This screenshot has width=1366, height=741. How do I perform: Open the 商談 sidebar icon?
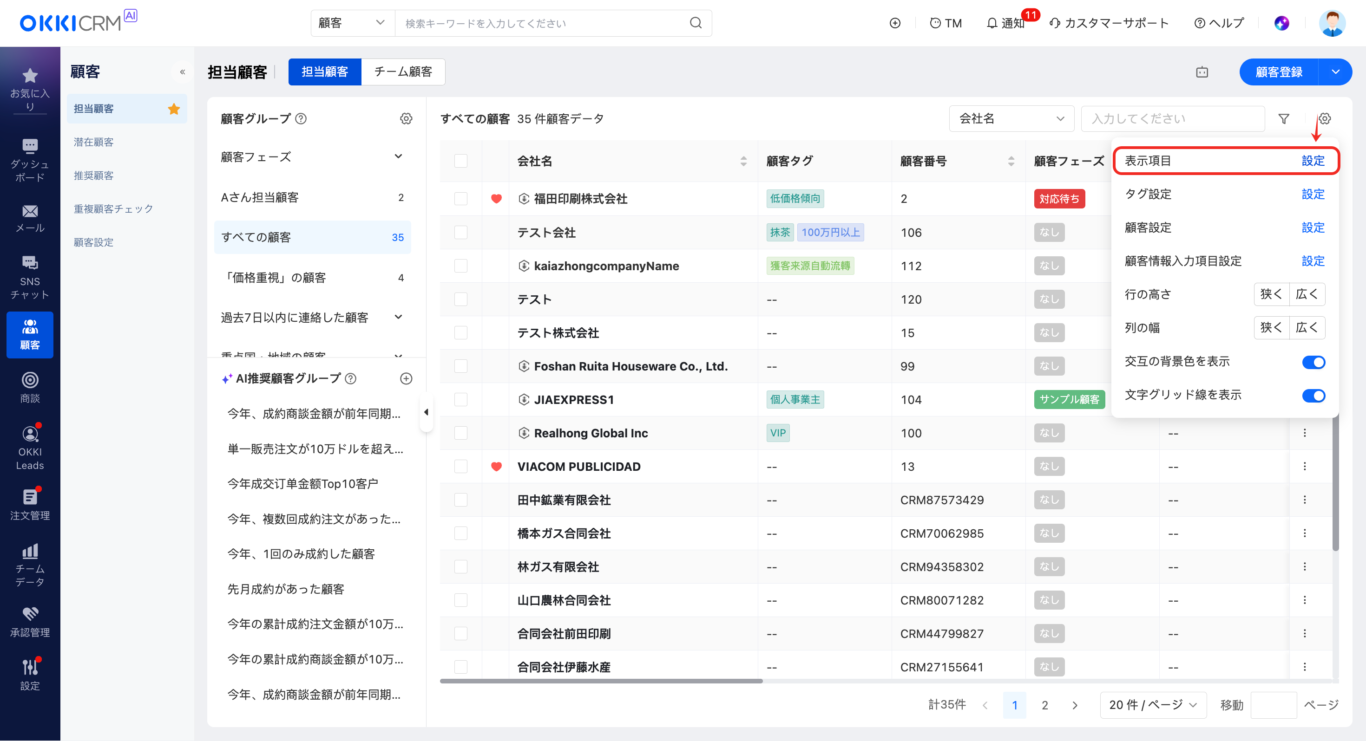pos(30,388)
